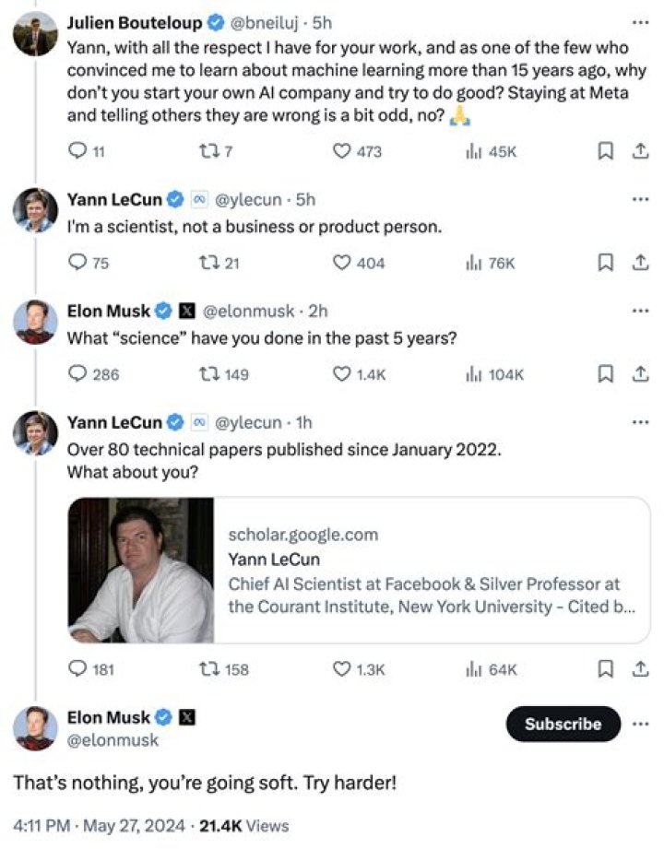The width and height of the screenshot is (664, 849).
Task: Share Julien Bouteloup's tweet
Action: pyautogui.click(x=639, y=152)
